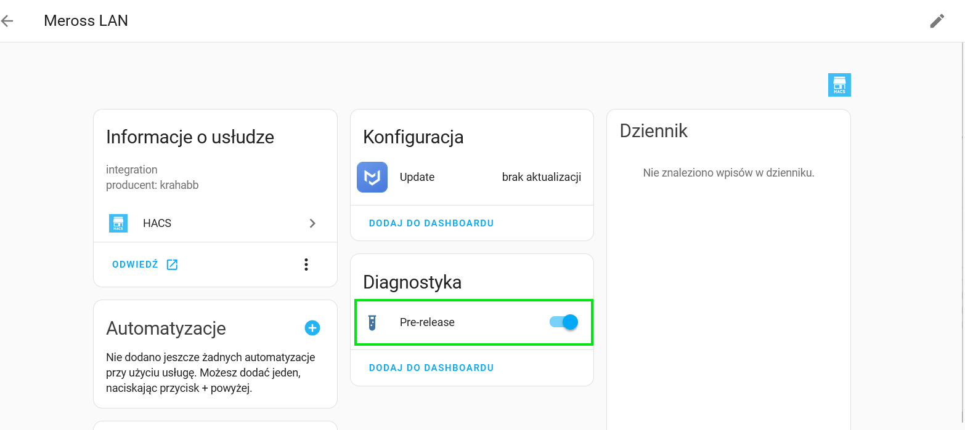This screenshot has width=965, height=430.
Task: Open the external link icon next to ODWIEDŹ
Action: pos(172,265)
